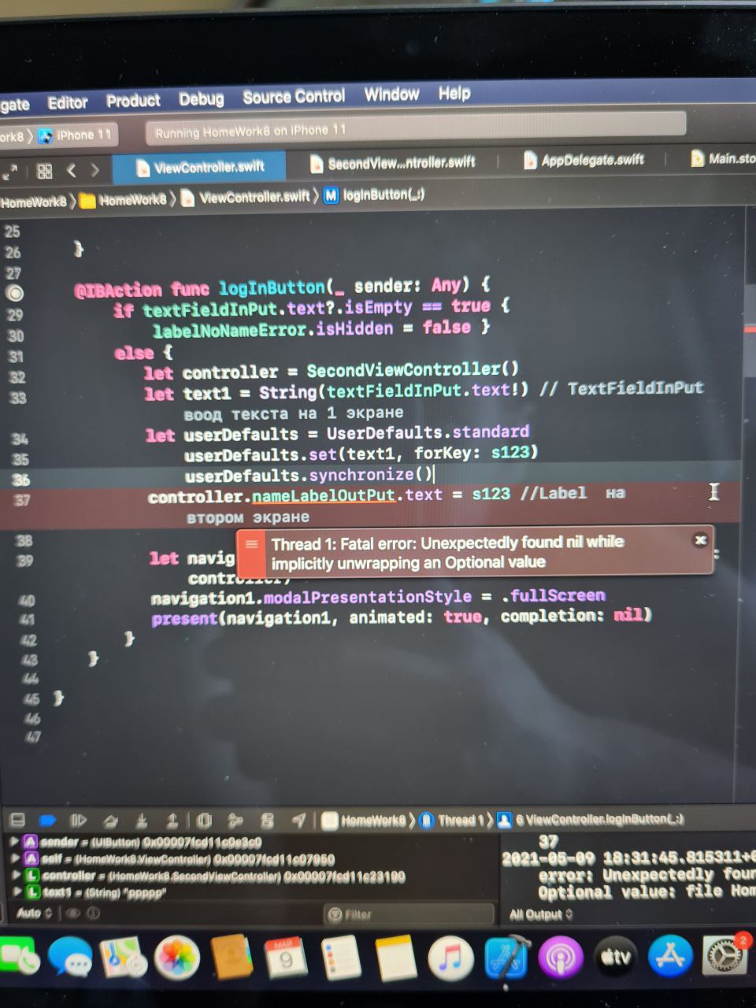
Task: Click the Running HomeWork8 status field
Action: (x=415, y=128)
